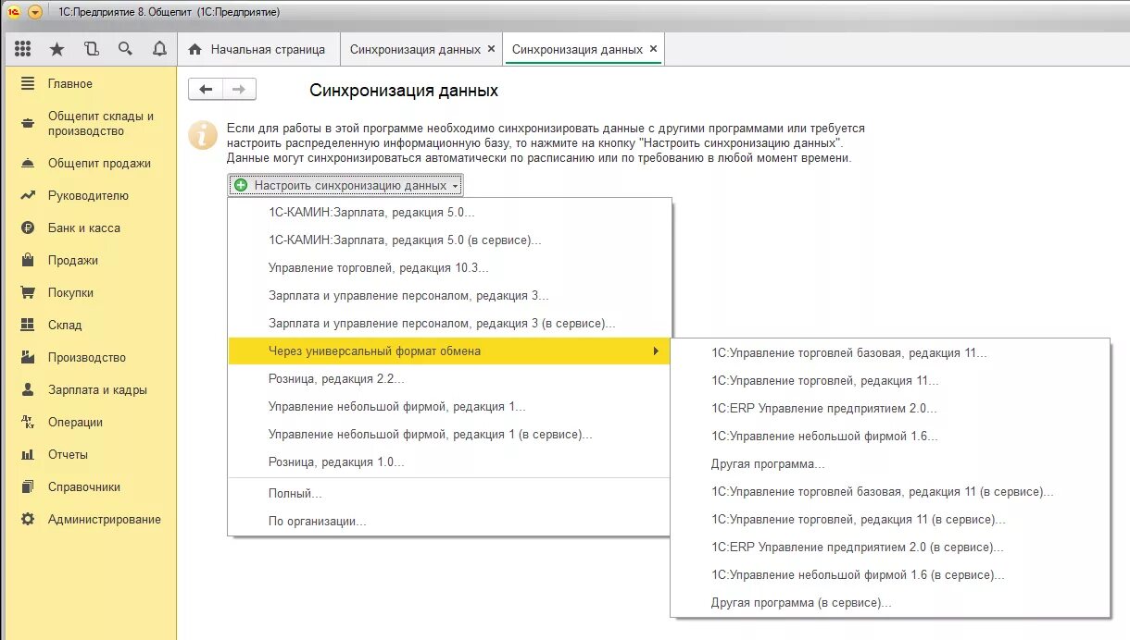Choose 1С:Управление торговлей, редакция 11...

point(889,380)
